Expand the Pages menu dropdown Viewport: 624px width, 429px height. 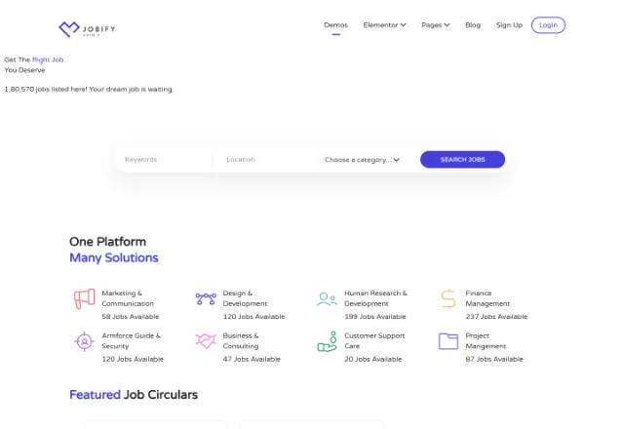pyautogui.click(x=436, y=25)
